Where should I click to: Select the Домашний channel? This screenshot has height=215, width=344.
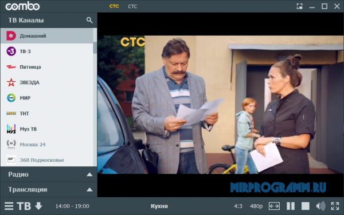[47, 36]
